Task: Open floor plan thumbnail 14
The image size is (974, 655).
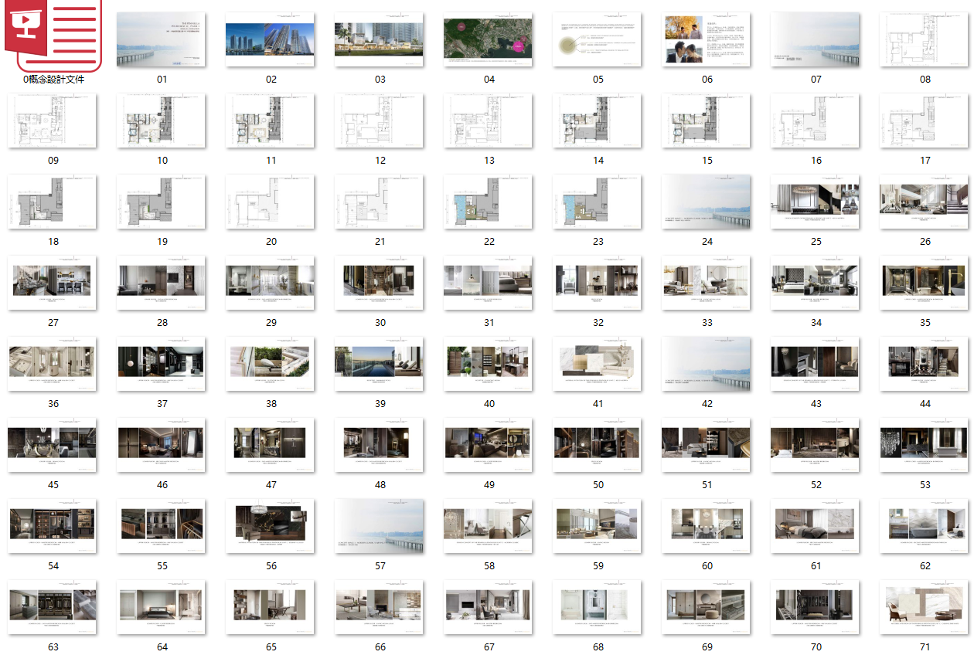Action: [x=598, y=121]
